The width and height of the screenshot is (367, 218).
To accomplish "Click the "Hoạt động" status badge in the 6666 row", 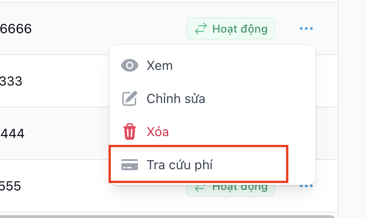I will 230,29.
